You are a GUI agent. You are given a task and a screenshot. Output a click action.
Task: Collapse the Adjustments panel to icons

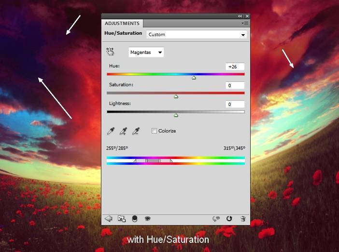(240, 16)
